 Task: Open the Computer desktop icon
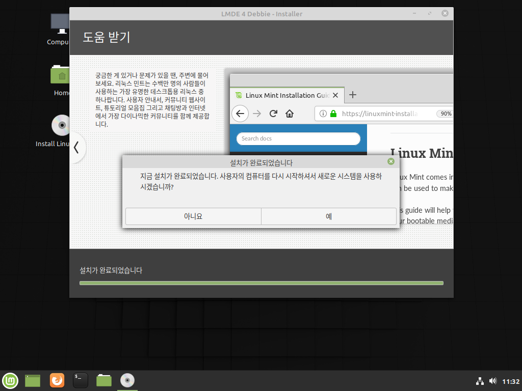point(59,29)
